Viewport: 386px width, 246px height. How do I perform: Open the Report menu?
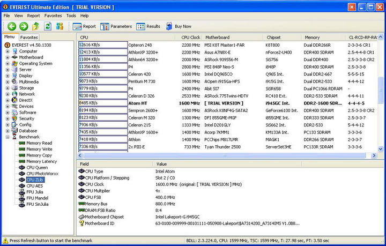[33, 16]
